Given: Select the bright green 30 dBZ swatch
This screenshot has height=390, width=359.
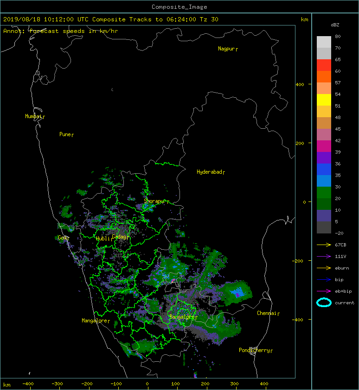Looking at the screenshot, I should 324,193.
